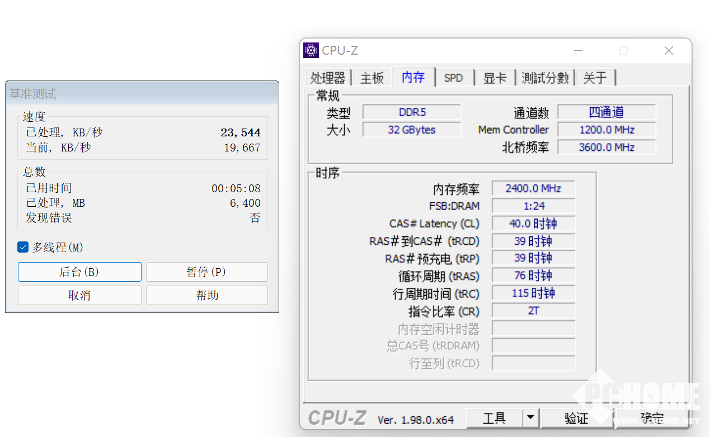
Task: Click the 发现错误 否 value
Action: pos(255,218)
